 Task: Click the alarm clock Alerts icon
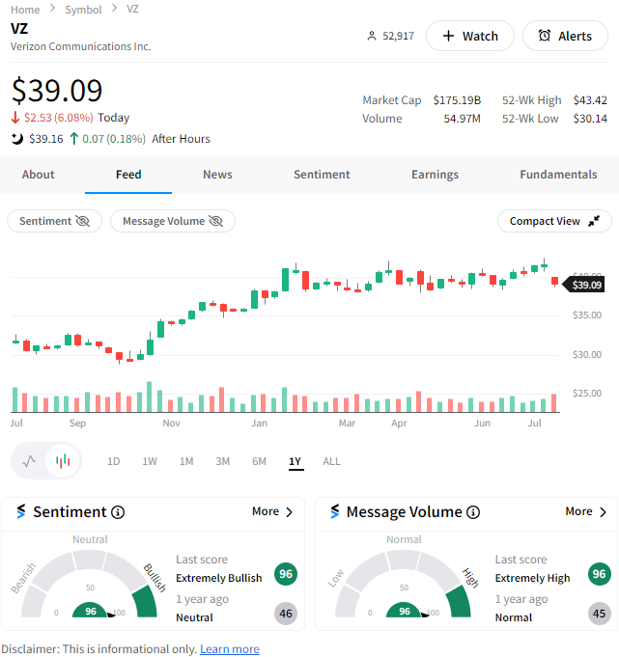pyautogui.click(x=545, y=36)
